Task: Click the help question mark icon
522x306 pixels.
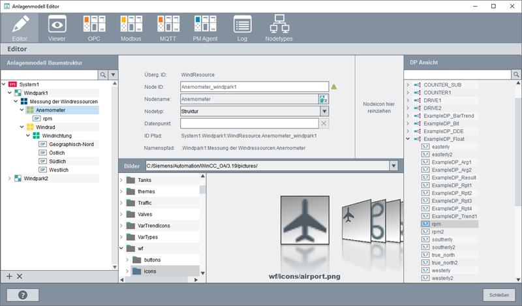Action: click(23, 295)
